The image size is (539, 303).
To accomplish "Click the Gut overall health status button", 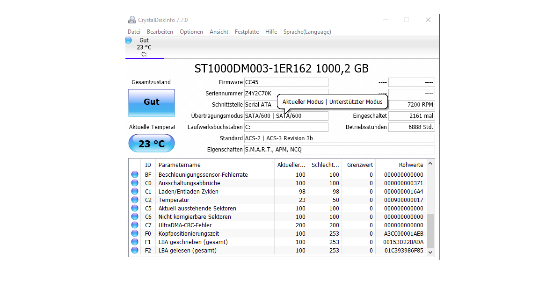I will pos(152,103).
